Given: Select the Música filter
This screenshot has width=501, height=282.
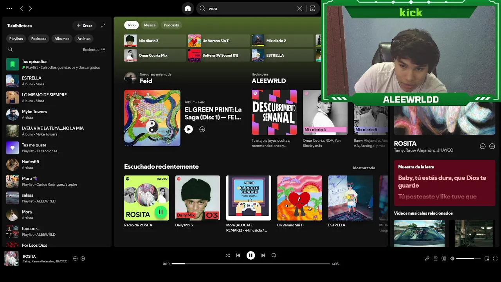Looking at the screenshot, I should pyautogui.click(x=150, y=25).
